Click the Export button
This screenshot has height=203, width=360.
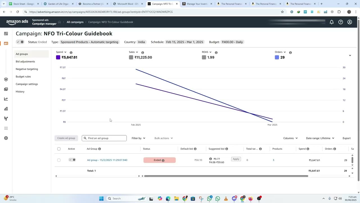click(x=346, y=138)
